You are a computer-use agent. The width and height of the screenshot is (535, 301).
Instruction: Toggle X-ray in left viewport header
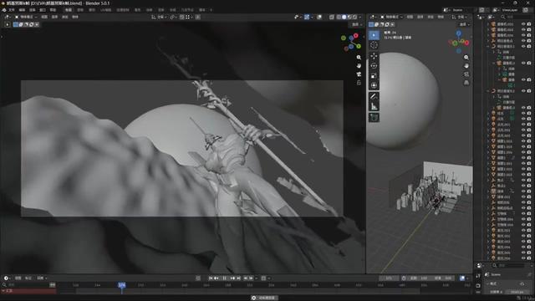click(x=332, y=17)
